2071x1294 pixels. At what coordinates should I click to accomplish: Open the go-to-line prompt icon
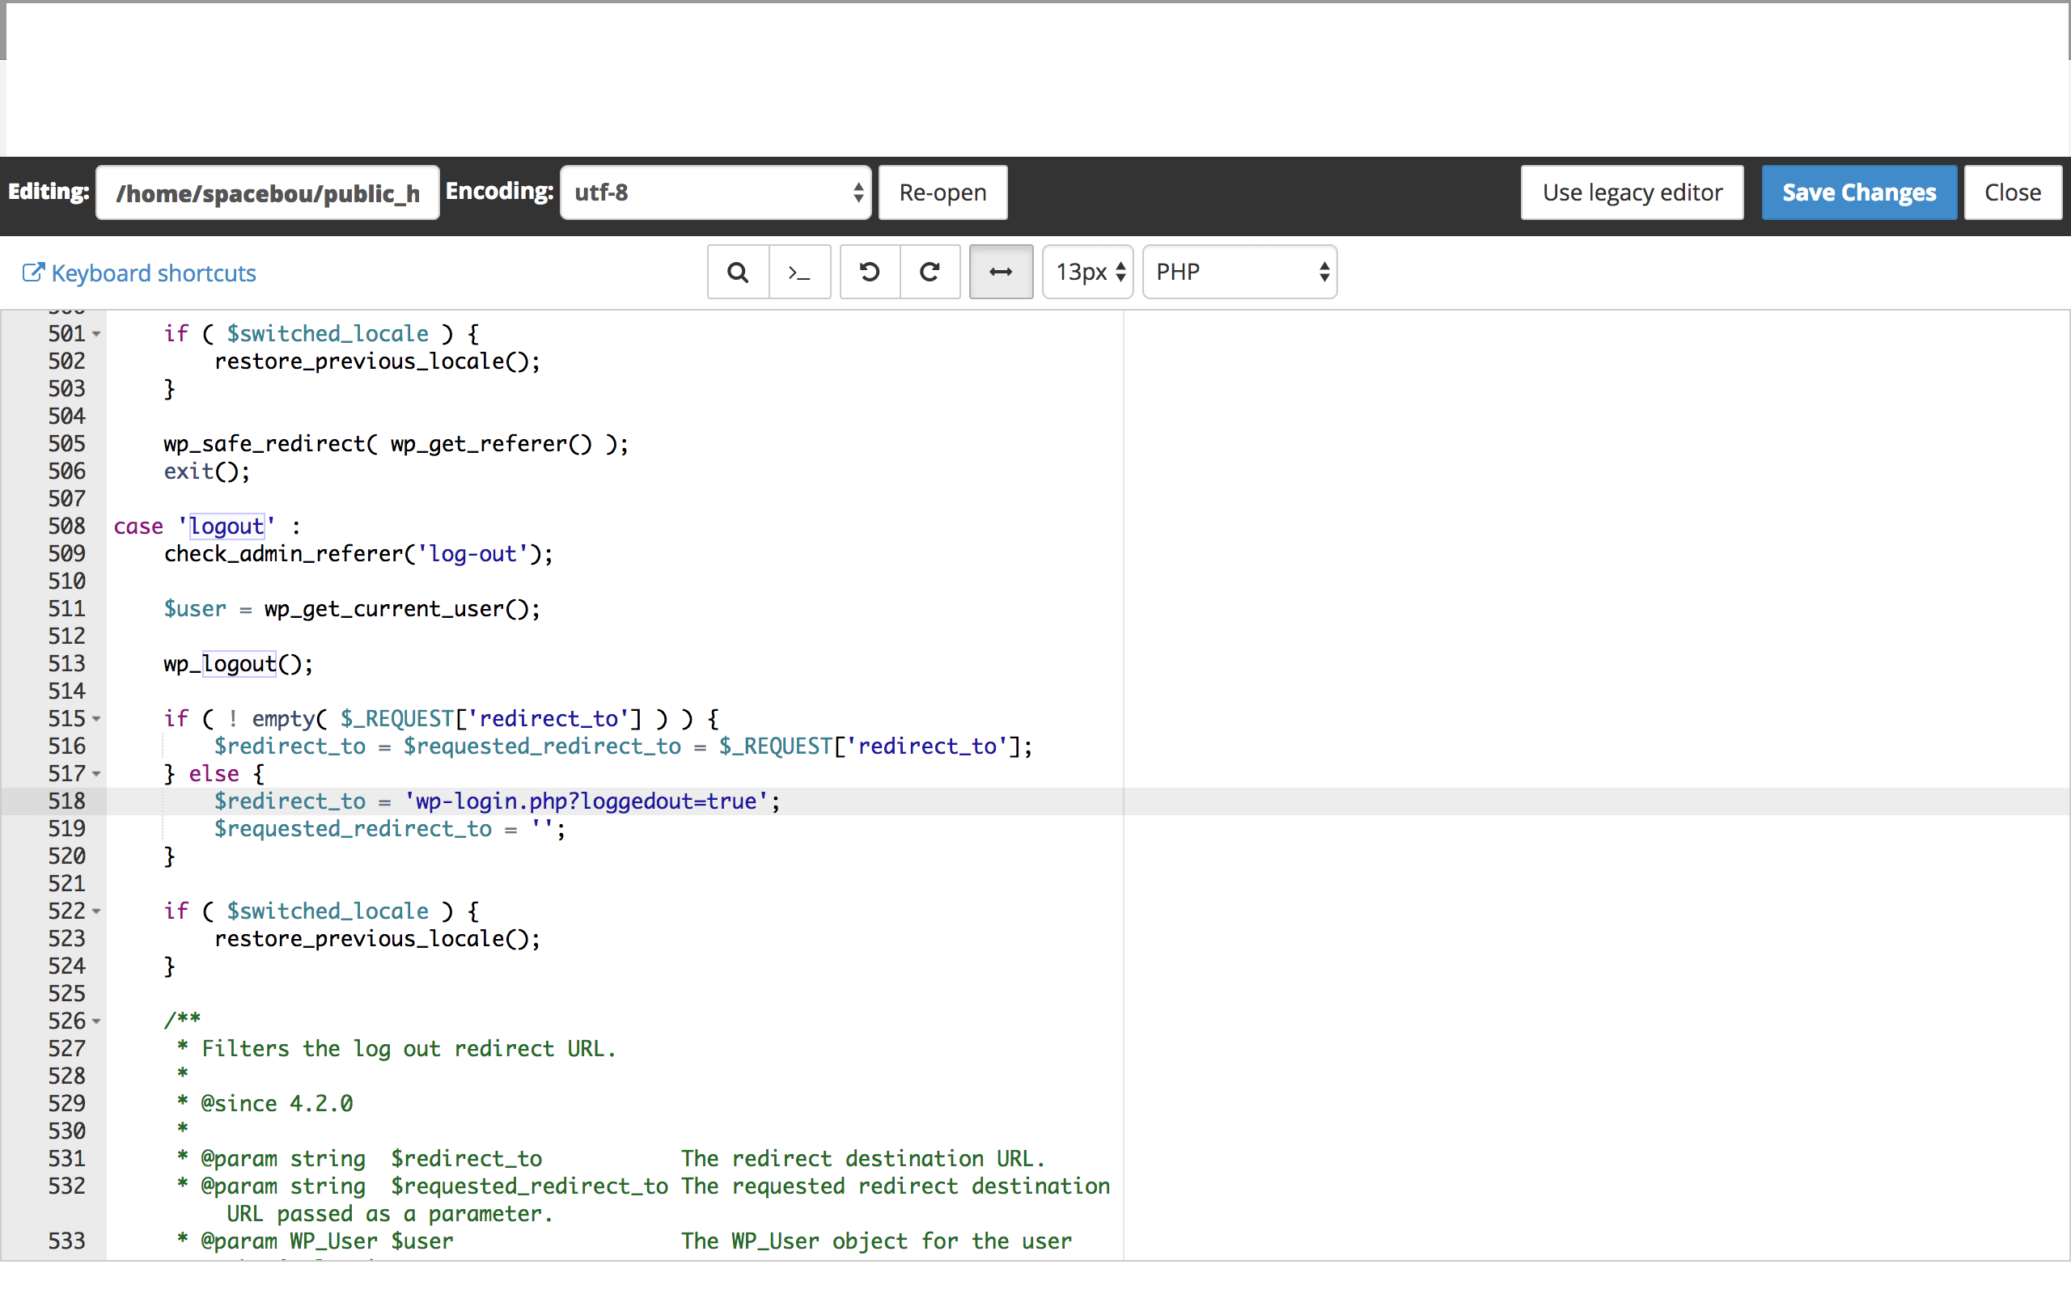tap(799, 273)
